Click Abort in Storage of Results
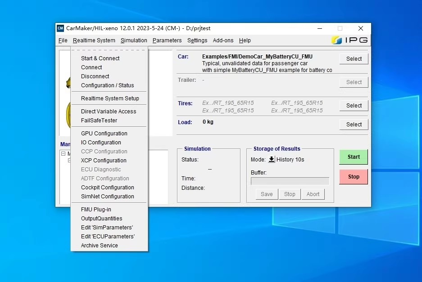The height and width of the screenshot is (282, 422). tap(313, 194)
